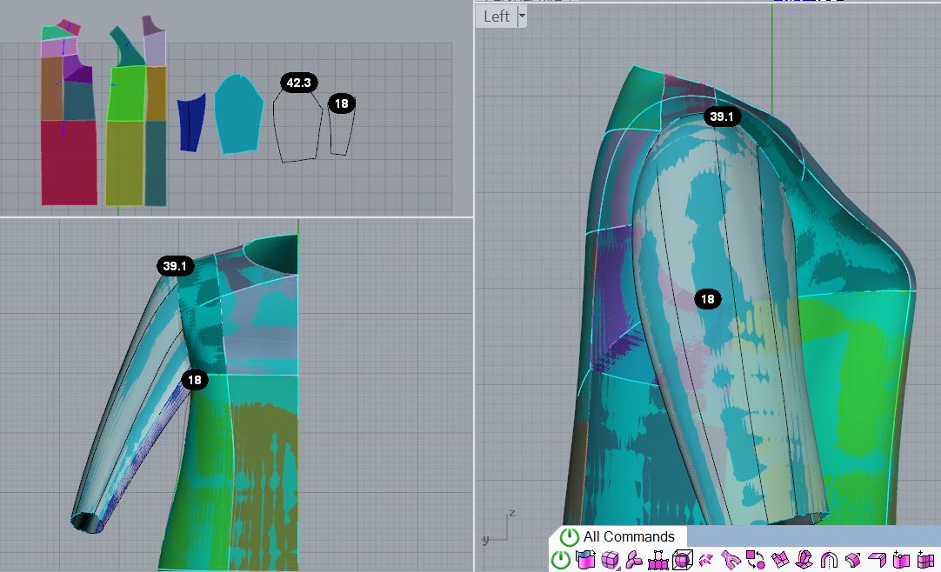This screenshot has height=572, width=941.
Task: Select the olive yellow lower pattern panel
Action: (x=125, y=163)
